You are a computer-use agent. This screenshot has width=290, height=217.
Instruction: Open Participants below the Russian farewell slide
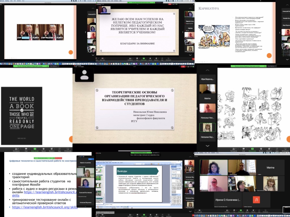[x=130, y=60]
